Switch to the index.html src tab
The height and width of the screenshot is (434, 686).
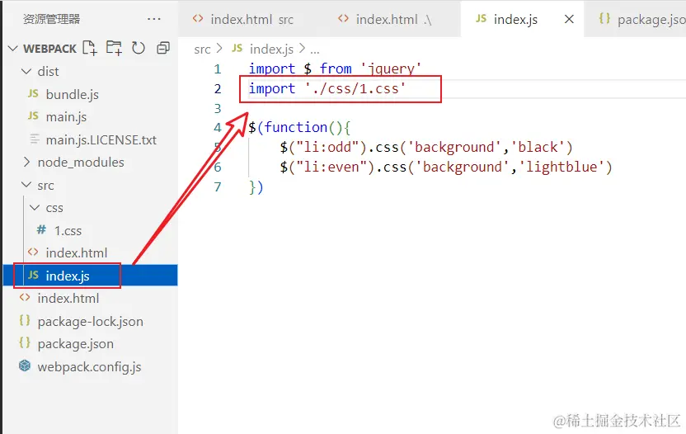pyautogui.click(x=243, y=19)
